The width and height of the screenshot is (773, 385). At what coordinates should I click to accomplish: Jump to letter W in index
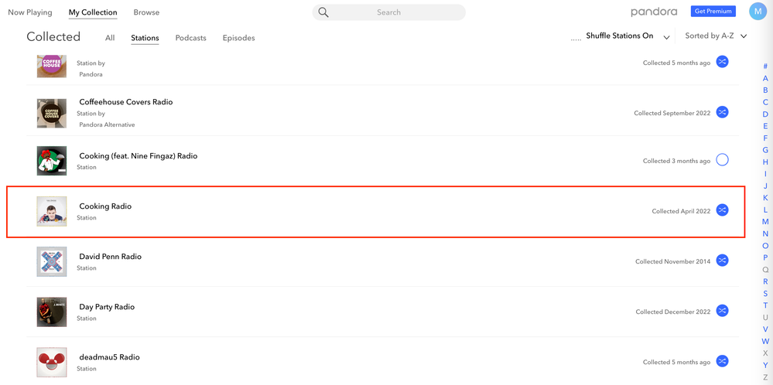765,341
